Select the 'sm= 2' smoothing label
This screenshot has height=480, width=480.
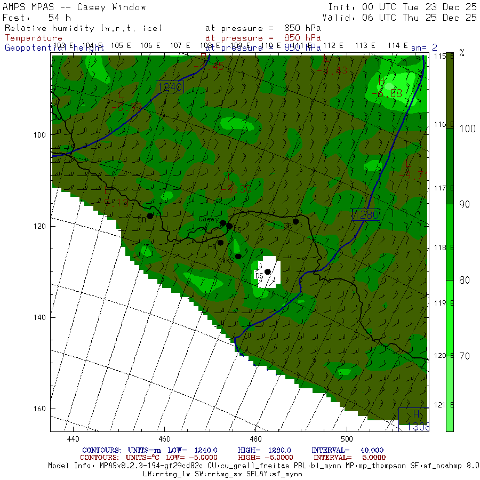coord(424,48)
